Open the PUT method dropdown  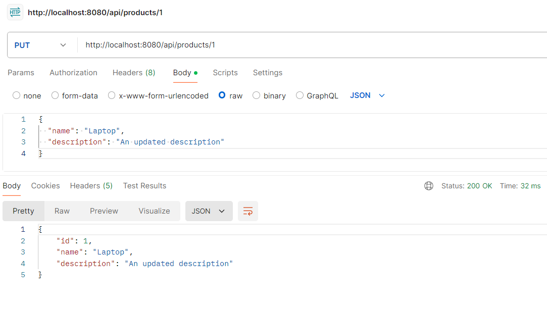pyautogui.click(x=40, y=45)
